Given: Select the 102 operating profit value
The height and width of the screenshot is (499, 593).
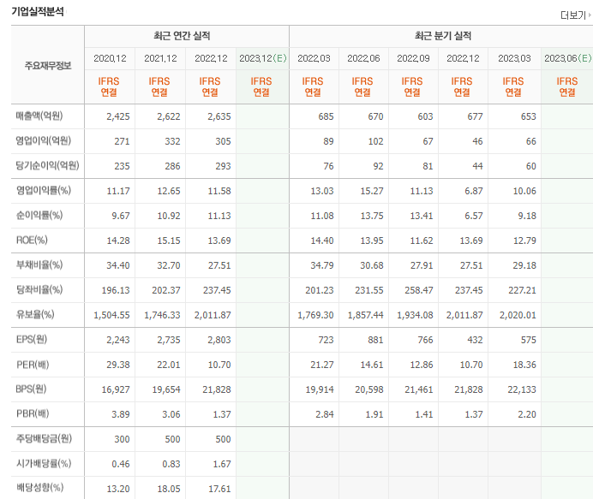Looking at the screenshot, I should click(375, 141).
